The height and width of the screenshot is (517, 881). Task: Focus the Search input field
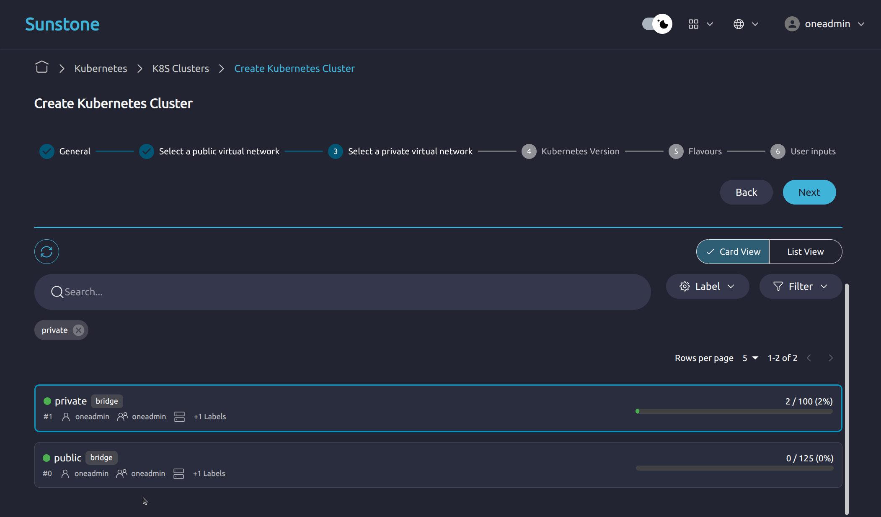(342, 292)
